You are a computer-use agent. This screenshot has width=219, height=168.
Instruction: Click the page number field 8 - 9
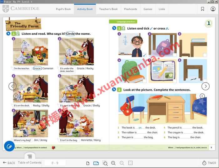pyautogui.click(x=55, y=163)
